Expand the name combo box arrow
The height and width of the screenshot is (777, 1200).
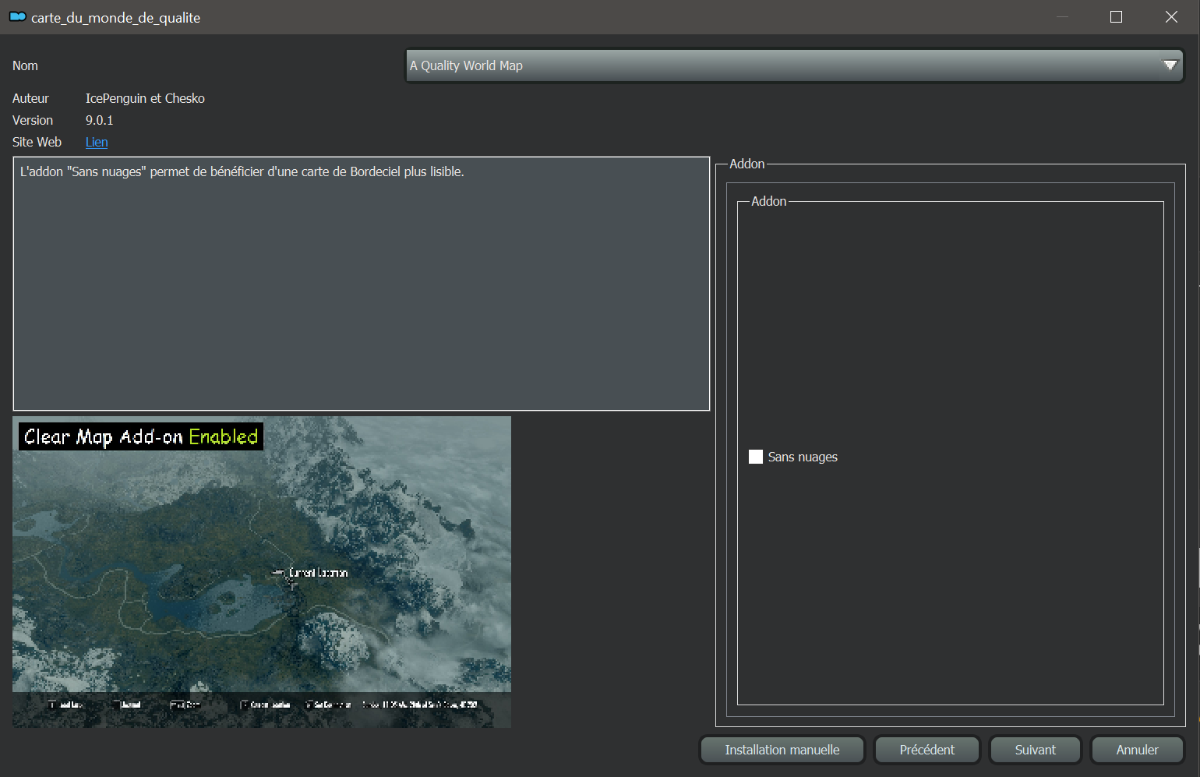pos(1170,65)
